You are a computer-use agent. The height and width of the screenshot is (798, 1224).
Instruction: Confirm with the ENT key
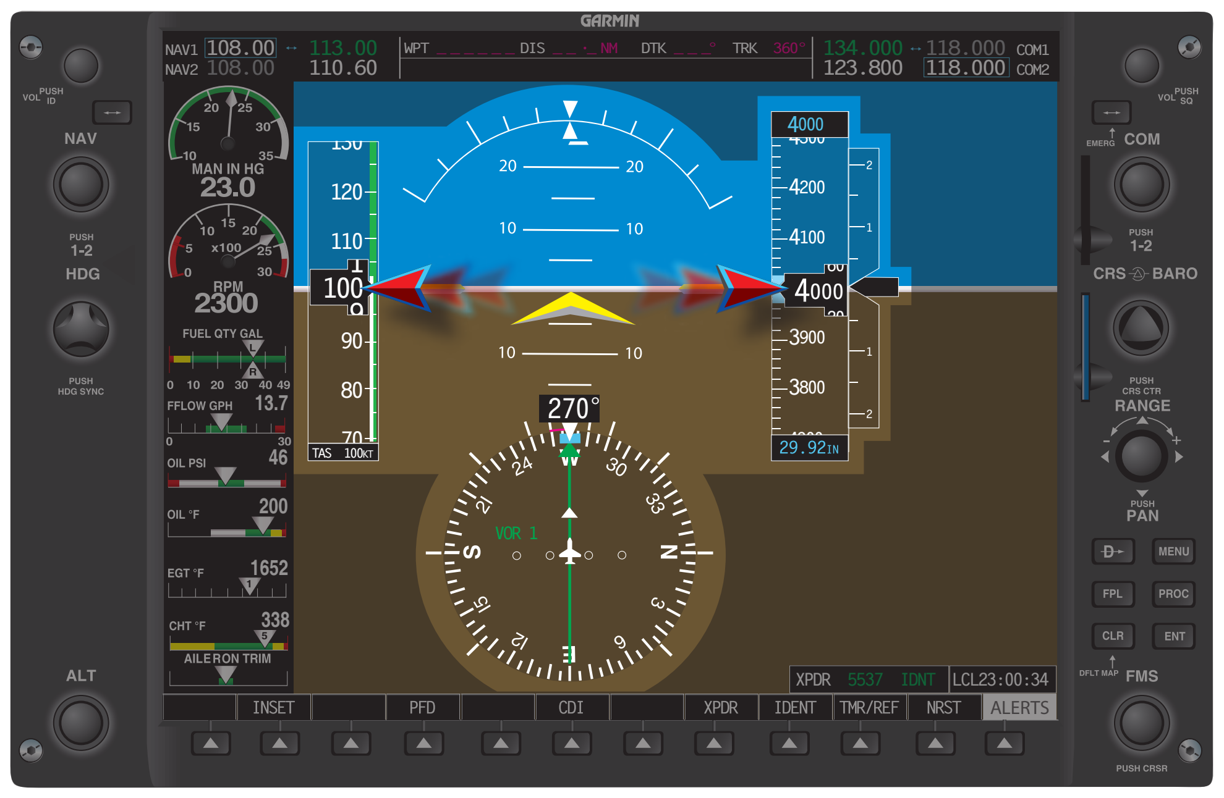[1173, 636]
